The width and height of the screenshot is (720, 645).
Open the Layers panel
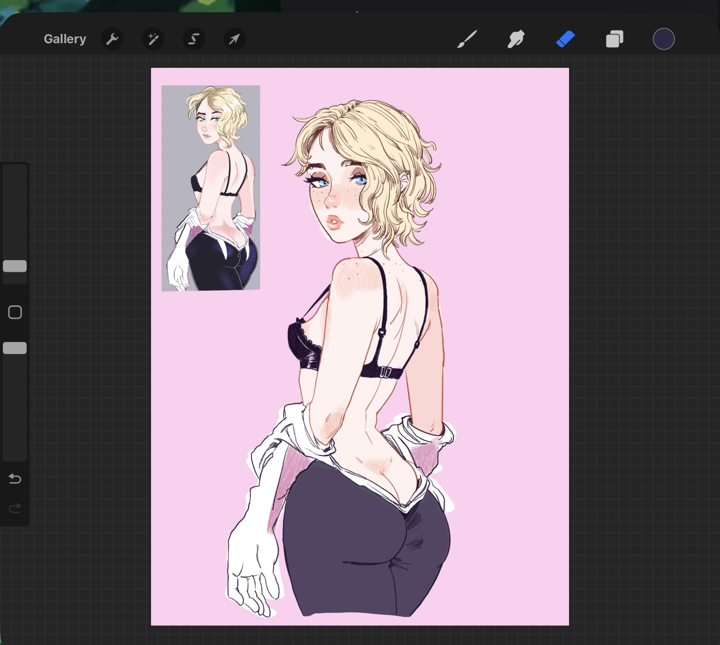[614, 39]
